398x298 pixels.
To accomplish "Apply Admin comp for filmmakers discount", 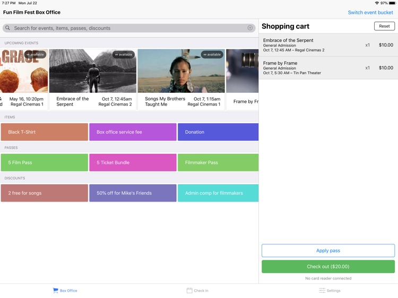I will pos(218,193).
